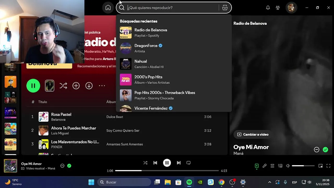Open Google Chrome from taskbar
The width and height of the screenshot is (334, 188).
click(222, 182)
